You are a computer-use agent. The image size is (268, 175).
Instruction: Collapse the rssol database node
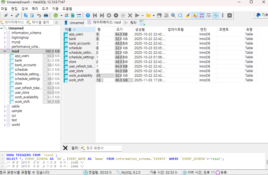5,51
